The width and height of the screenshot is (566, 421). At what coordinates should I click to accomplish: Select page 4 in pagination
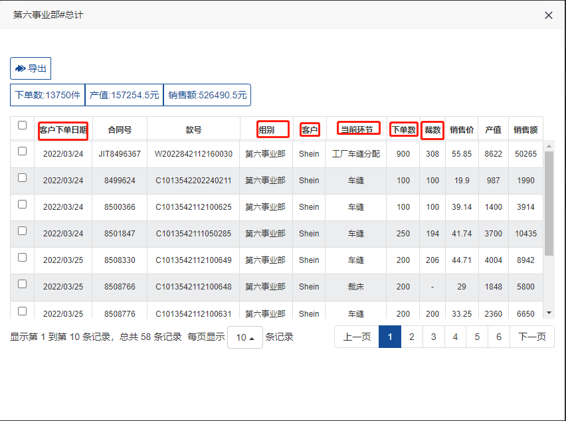click(455, 337)
